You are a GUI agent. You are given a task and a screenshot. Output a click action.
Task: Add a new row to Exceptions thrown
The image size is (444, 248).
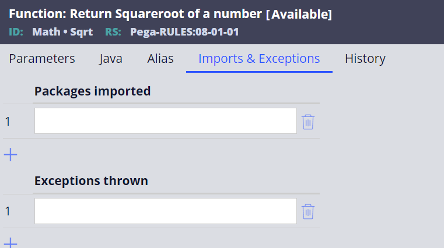tap(11, 243)
